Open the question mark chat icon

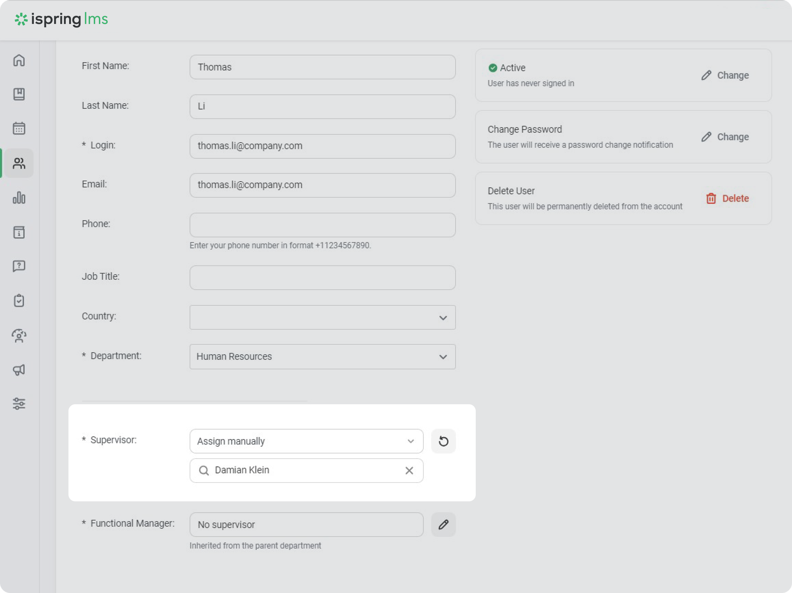tap(19, 266)
